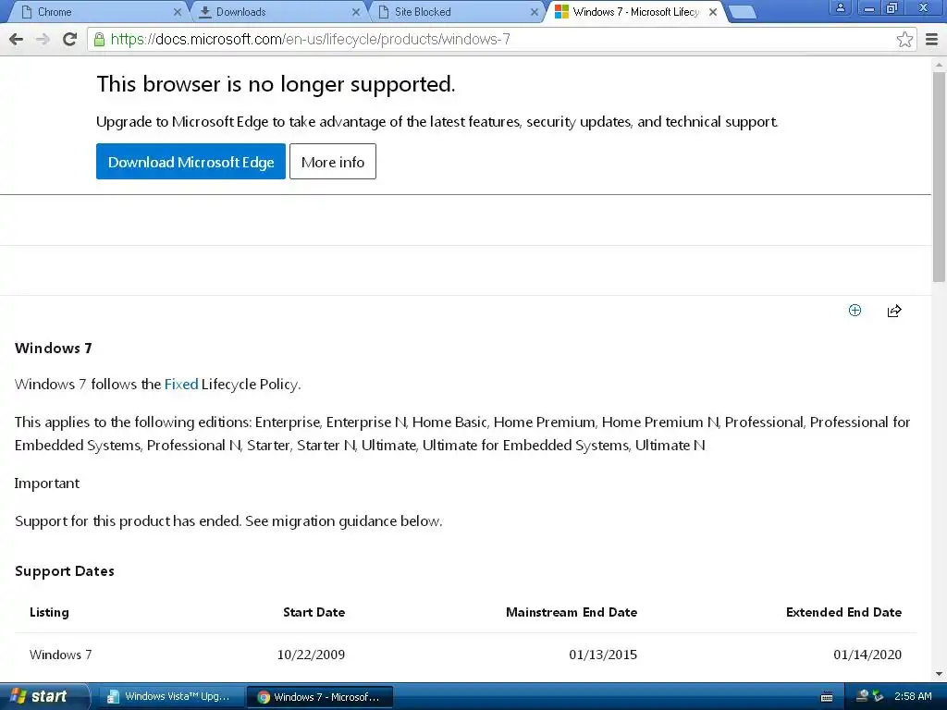Viewport: 947px width, 710px height.
Task: Switch to Windows Vista Upgrade taskbar item
Action: [171, 697]
